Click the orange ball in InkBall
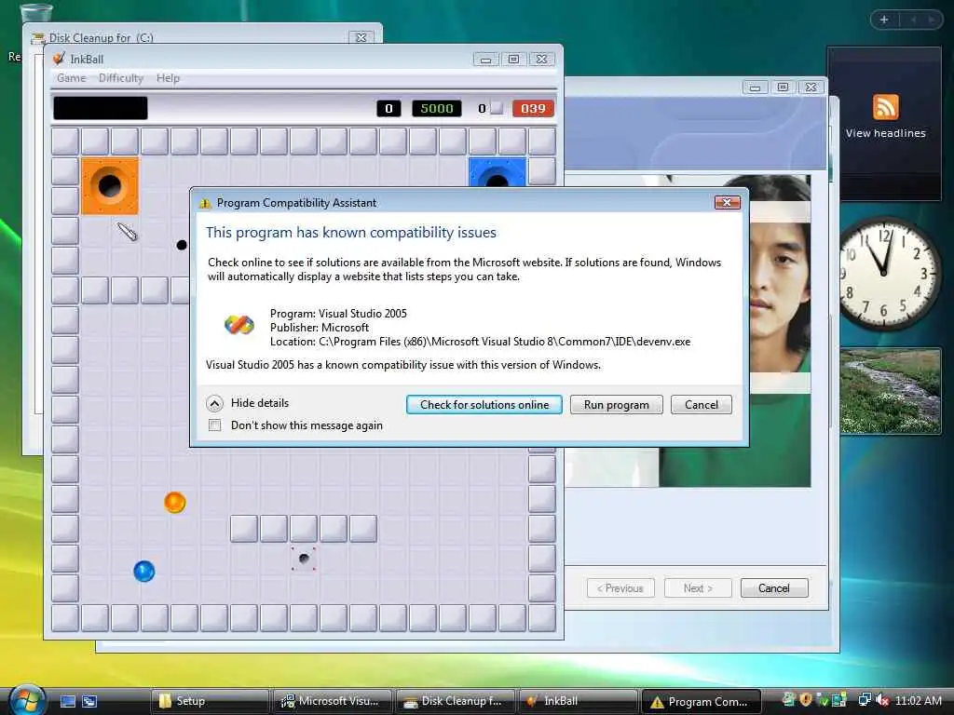Image resolution: width=954 pixels, height=715 pixels. 174,502
